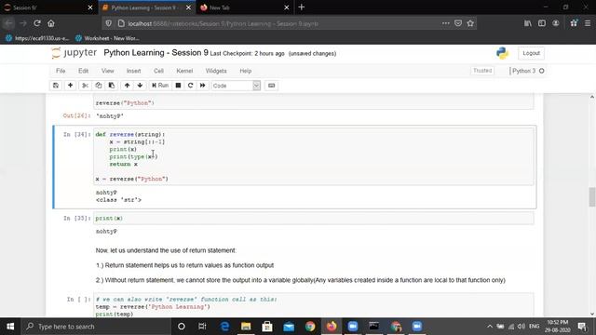
Task: Cut selected cells with the scissors icon
Action: 85,86
